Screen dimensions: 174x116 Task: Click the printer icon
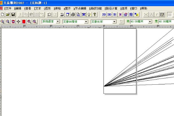click(73, 14)
